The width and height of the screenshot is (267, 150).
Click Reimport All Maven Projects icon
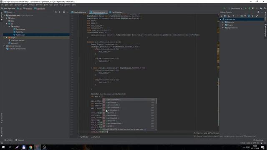222,16
